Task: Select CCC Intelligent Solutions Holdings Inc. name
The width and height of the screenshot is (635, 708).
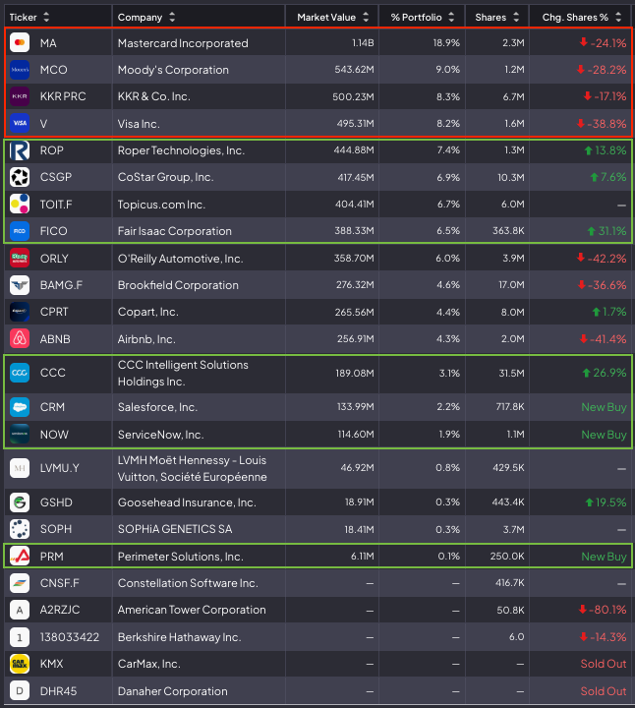Action: tap(183, 373)
